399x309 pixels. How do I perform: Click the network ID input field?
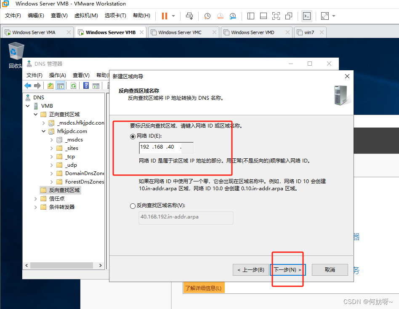(166, 147)
